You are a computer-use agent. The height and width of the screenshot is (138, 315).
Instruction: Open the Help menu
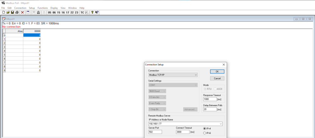tap(82, 8)
